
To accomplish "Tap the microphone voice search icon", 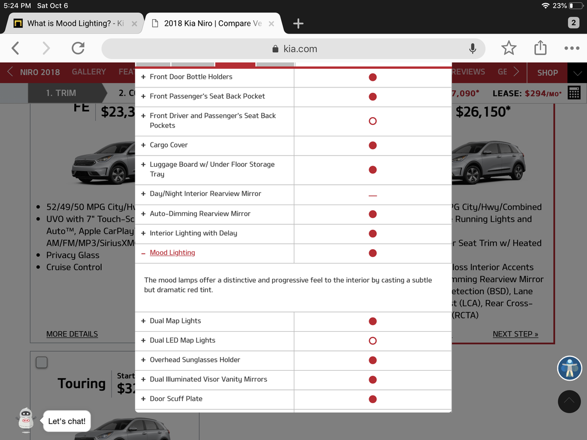I will point(473,48).
